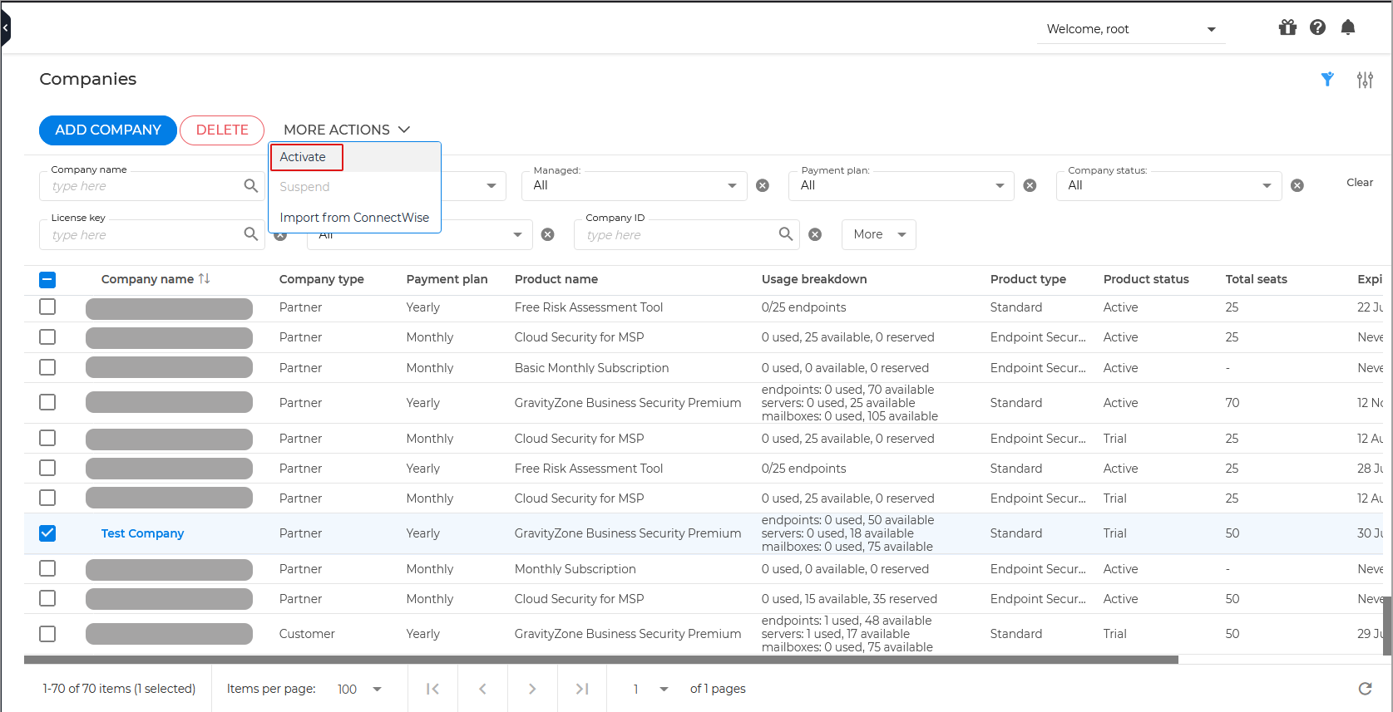Image resolution: width=1393 pixels, height=712 pixels.
Task: Click the ADD COMPANY button
Action: [x=108, y=130]
